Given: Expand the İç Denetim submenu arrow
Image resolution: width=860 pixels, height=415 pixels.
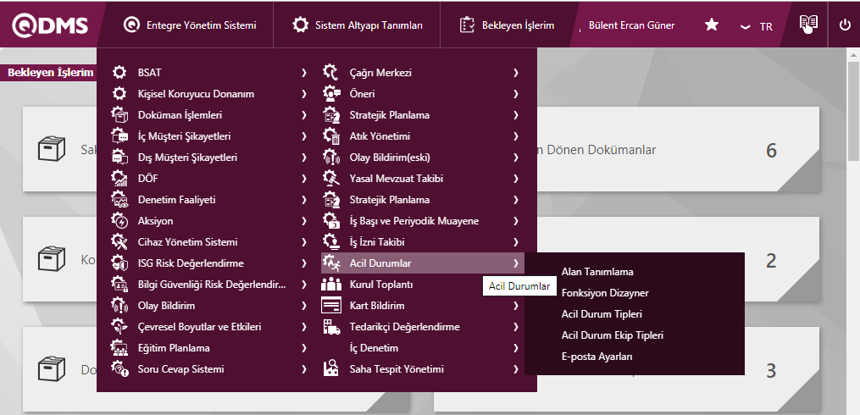Looking at the screenshot, I should click(x=515, y=348).
